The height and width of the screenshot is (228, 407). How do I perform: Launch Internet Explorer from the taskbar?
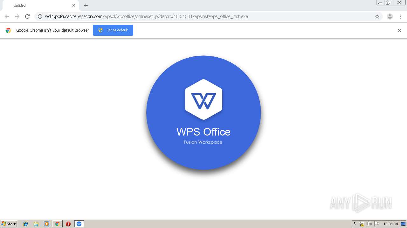tap(25, 224)
